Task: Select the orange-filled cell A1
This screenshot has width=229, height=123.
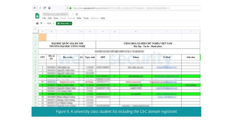Action: pyautogui.click(x=43, y=37)
